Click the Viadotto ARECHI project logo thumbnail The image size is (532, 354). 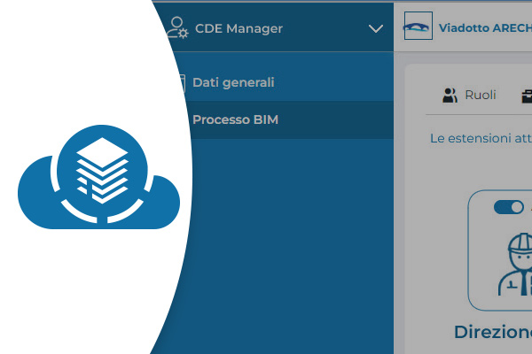(x=418, y=27)
